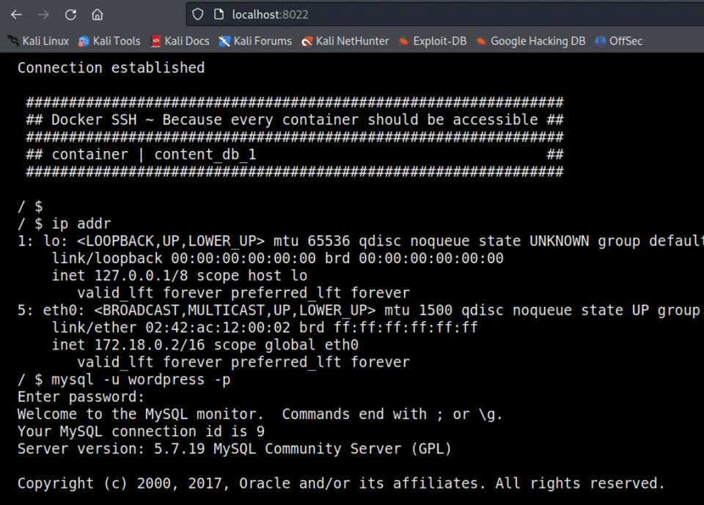
Task: Click the browser Back arrow
Action: point(17,15)
